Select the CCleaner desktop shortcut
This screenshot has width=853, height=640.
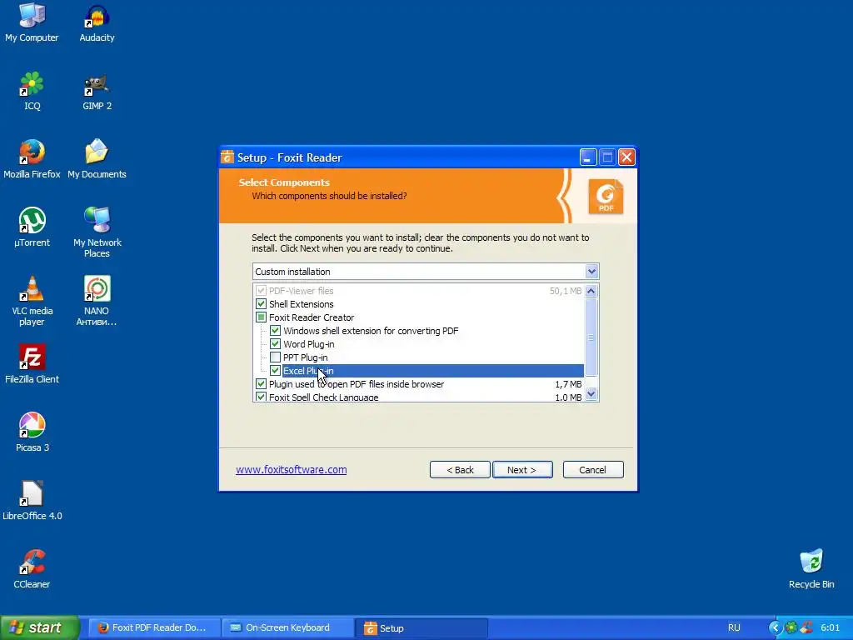[32, 570]
